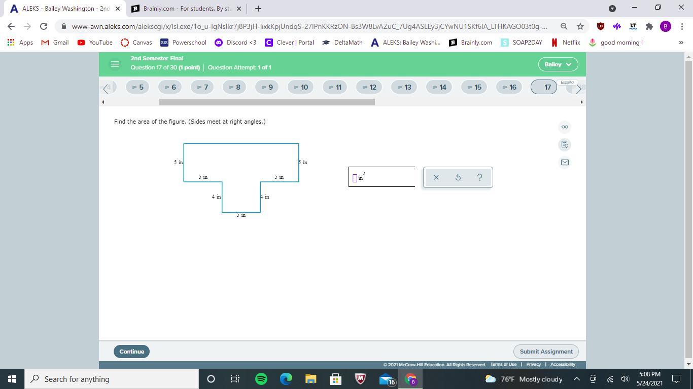
Task: Click the page vertical scrollbar
Action: pos(688,208)
